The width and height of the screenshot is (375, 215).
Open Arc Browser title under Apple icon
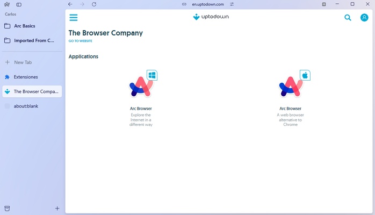[x=290, y=109]
